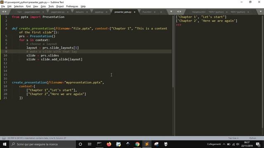The height and width of the screenshot is (148, 264).
Task: Open Firefox from the taskbar
Action: pos(109,144)
